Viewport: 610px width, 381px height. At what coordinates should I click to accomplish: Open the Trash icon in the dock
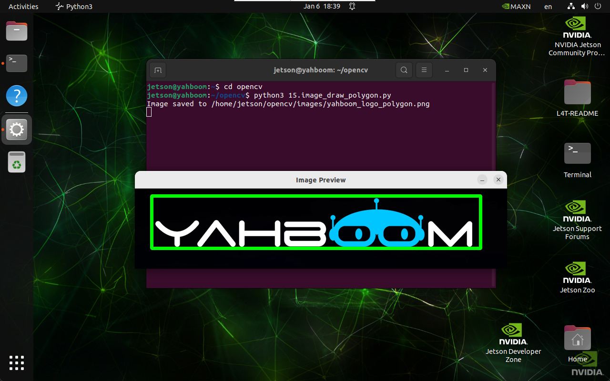tap(17, 162)
